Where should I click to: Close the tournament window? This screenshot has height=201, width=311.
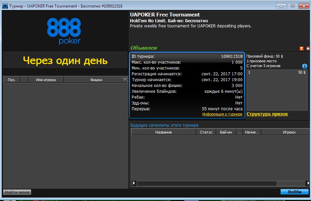pos(304,6)
